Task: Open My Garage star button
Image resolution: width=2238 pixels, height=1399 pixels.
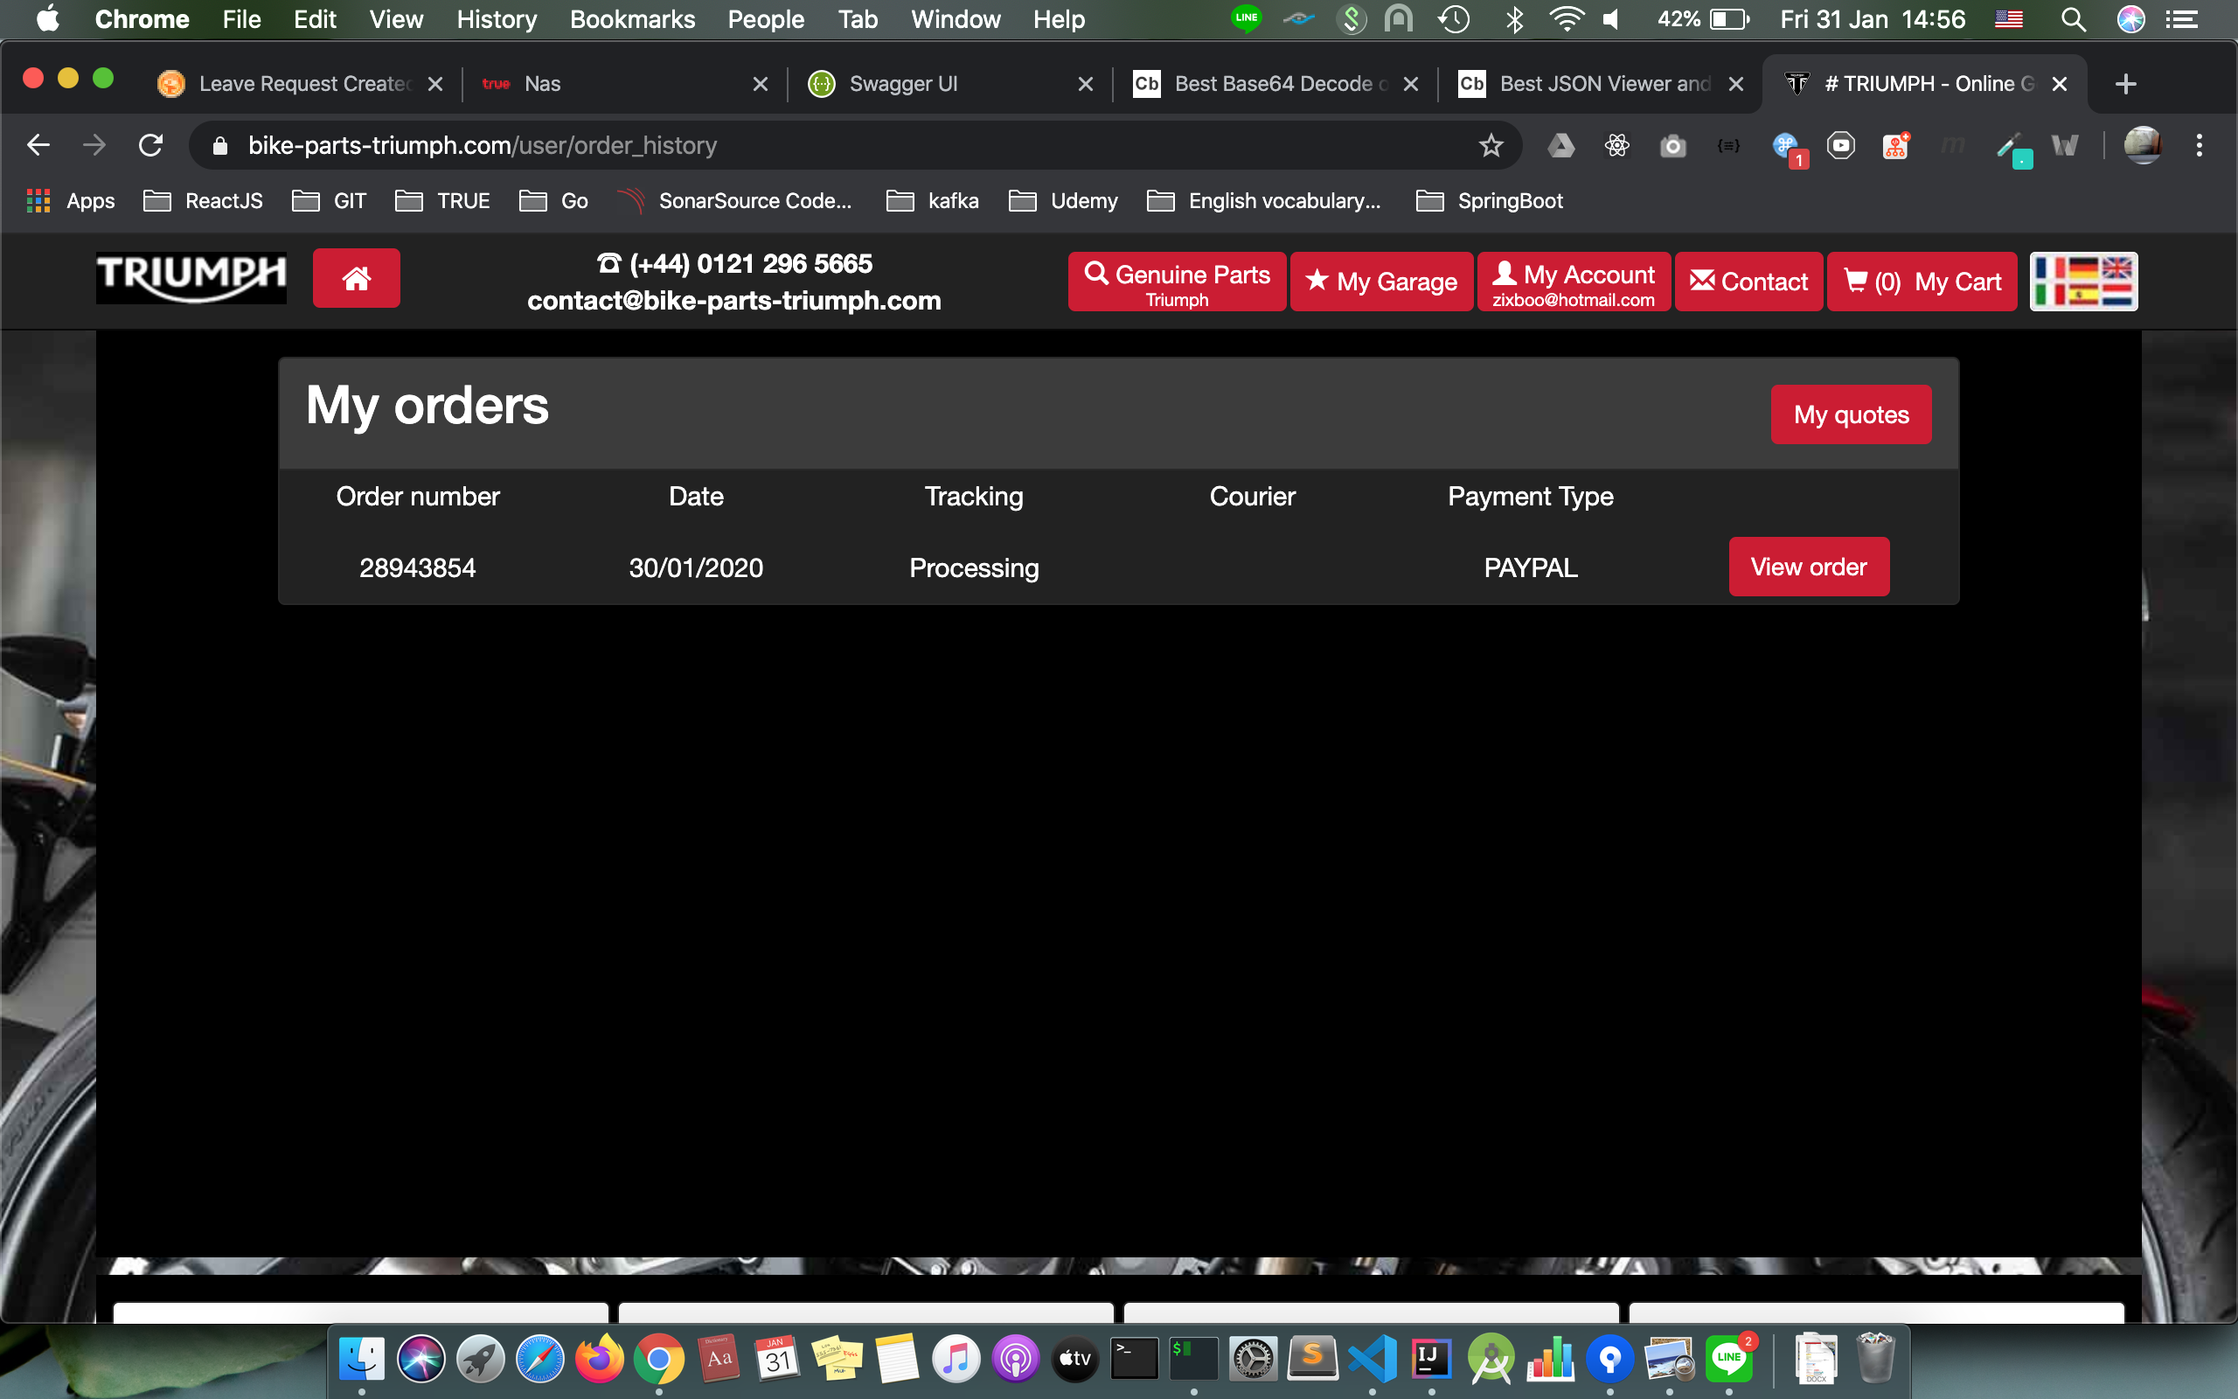Action: [1380, 282]
